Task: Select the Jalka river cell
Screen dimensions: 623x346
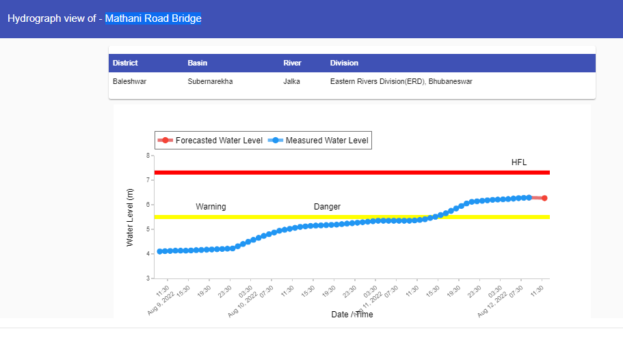Action: tap(291, 81)
